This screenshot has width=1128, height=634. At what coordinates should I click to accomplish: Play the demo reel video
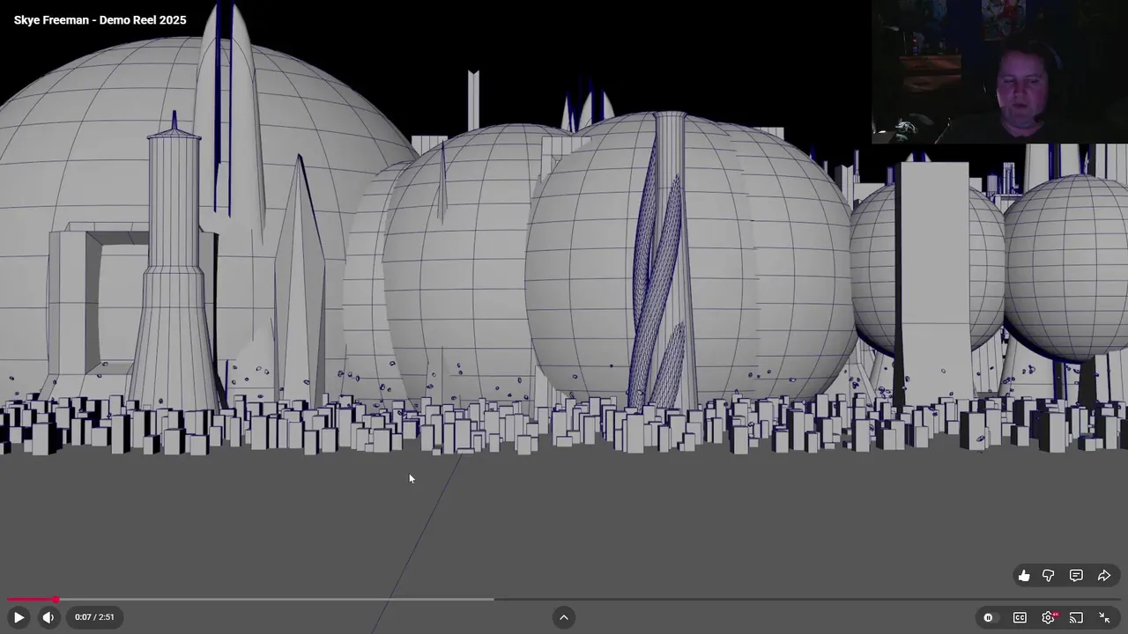[19, 617]
